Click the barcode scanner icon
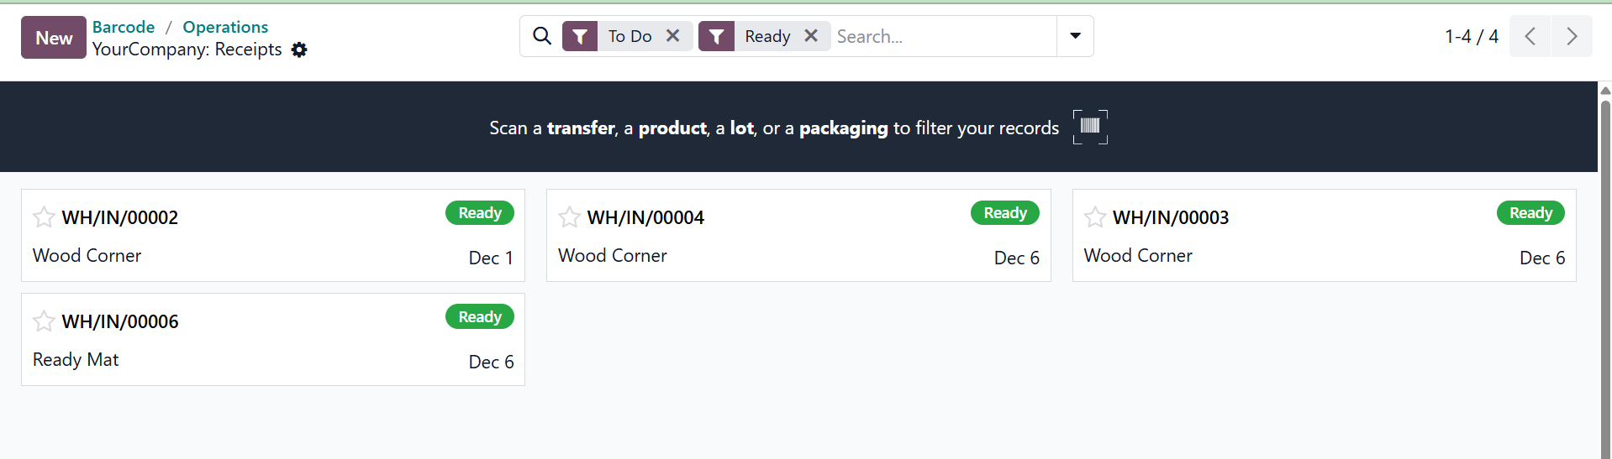1612x459 pixels. tap(1090, 127)
